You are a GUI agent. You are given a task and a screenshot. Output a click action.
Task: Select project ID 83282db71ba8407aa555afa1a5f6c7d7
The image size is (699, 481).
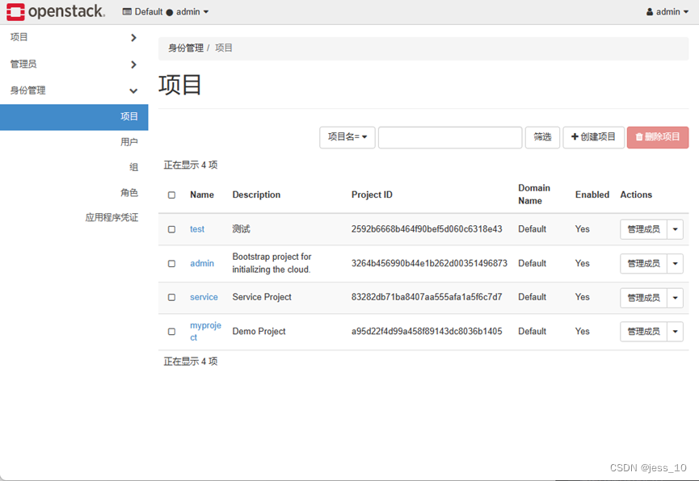(427, 298)
